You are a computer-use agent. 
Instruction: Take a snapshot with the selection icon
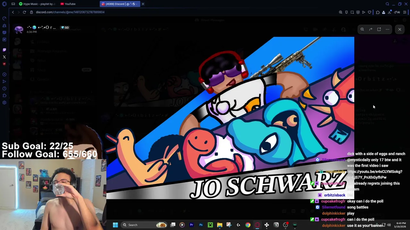click(x=352, y=12)
